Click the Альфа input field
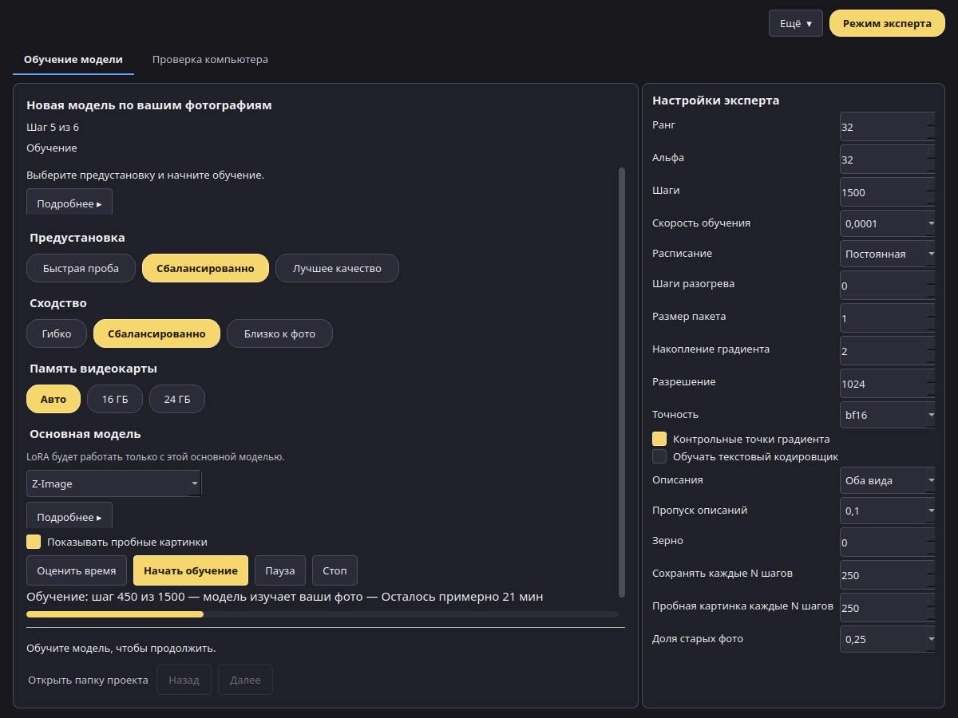 (x=888, y=160)
